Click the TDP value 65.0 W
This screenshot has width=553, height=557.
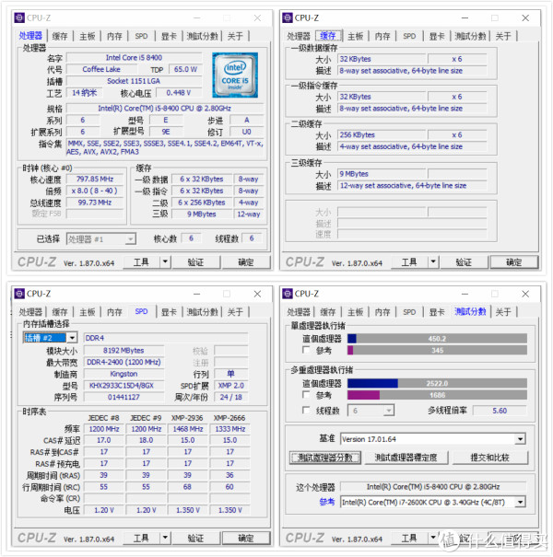[x=185, y=69]
